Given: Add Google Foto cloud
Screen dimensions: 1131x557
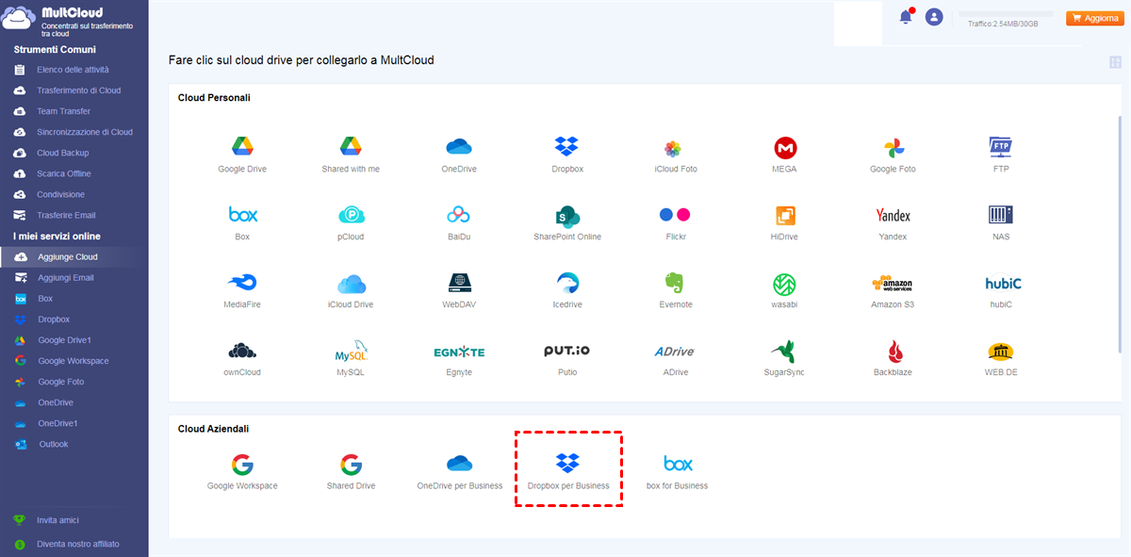Looking at the screenshot, I should (893, 148).
